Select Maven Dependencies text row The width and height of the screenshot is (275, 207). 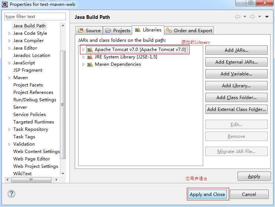(118, 64)
